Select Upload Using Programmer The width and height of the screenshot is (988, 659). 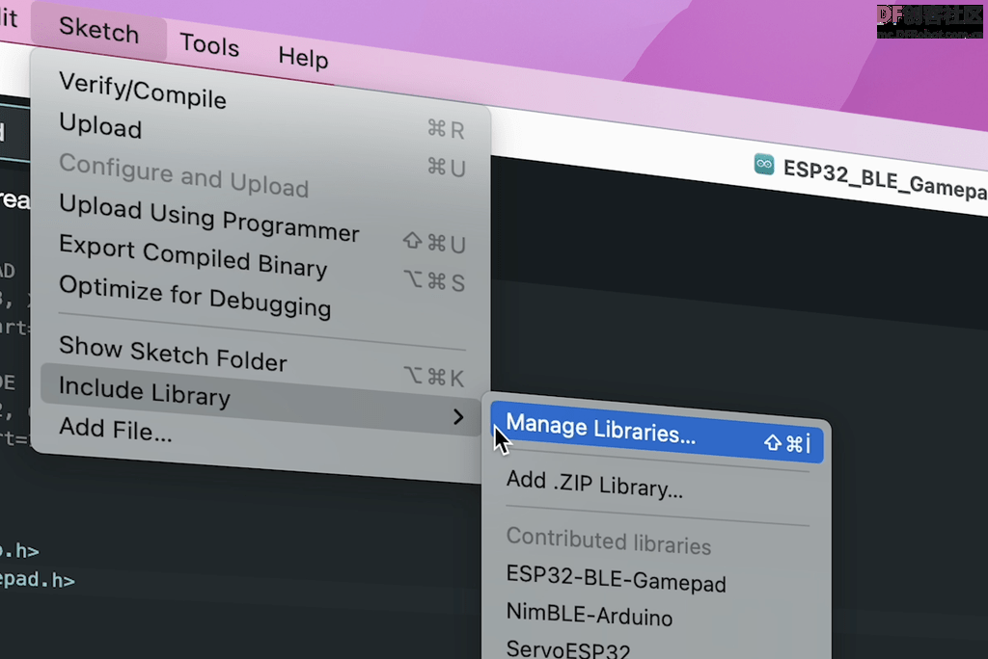209,218
